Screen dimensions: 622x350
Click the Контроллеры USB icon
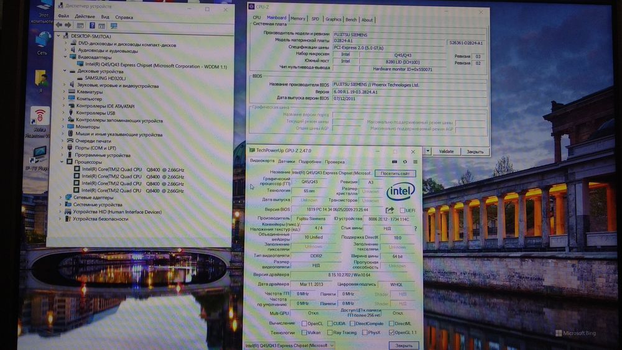tap(71, 113)
